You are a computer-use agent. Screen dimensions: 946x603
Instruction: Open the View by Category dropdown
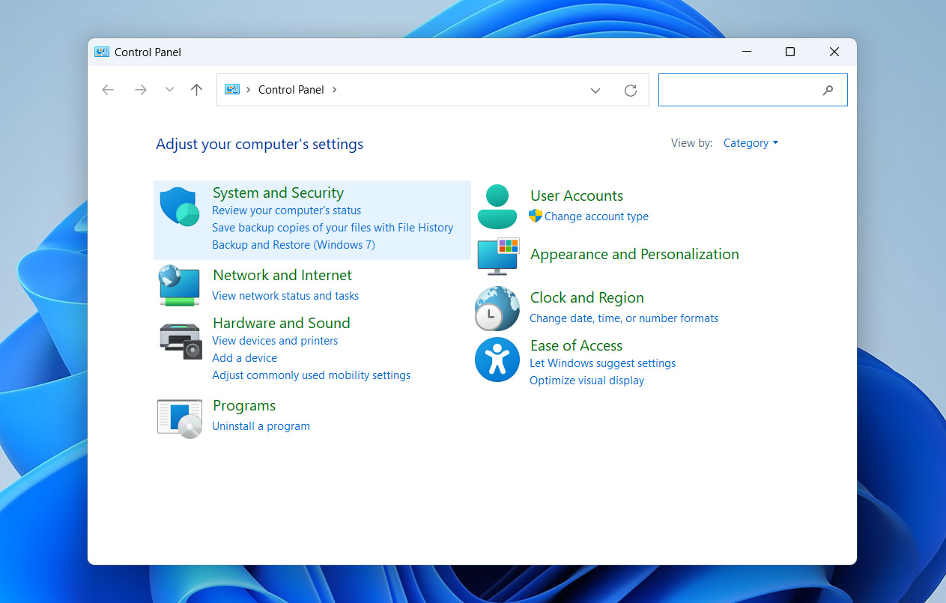pyautogui.click(x=751, y=143)
